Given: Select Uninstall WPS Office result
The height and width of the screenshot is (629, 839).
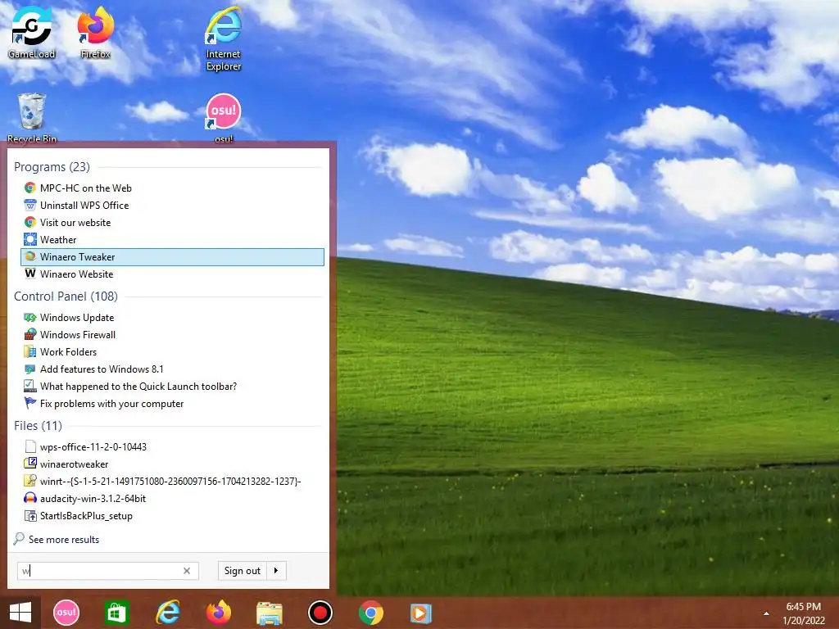Looking at the screenshot, I should (x=172, y=206).
